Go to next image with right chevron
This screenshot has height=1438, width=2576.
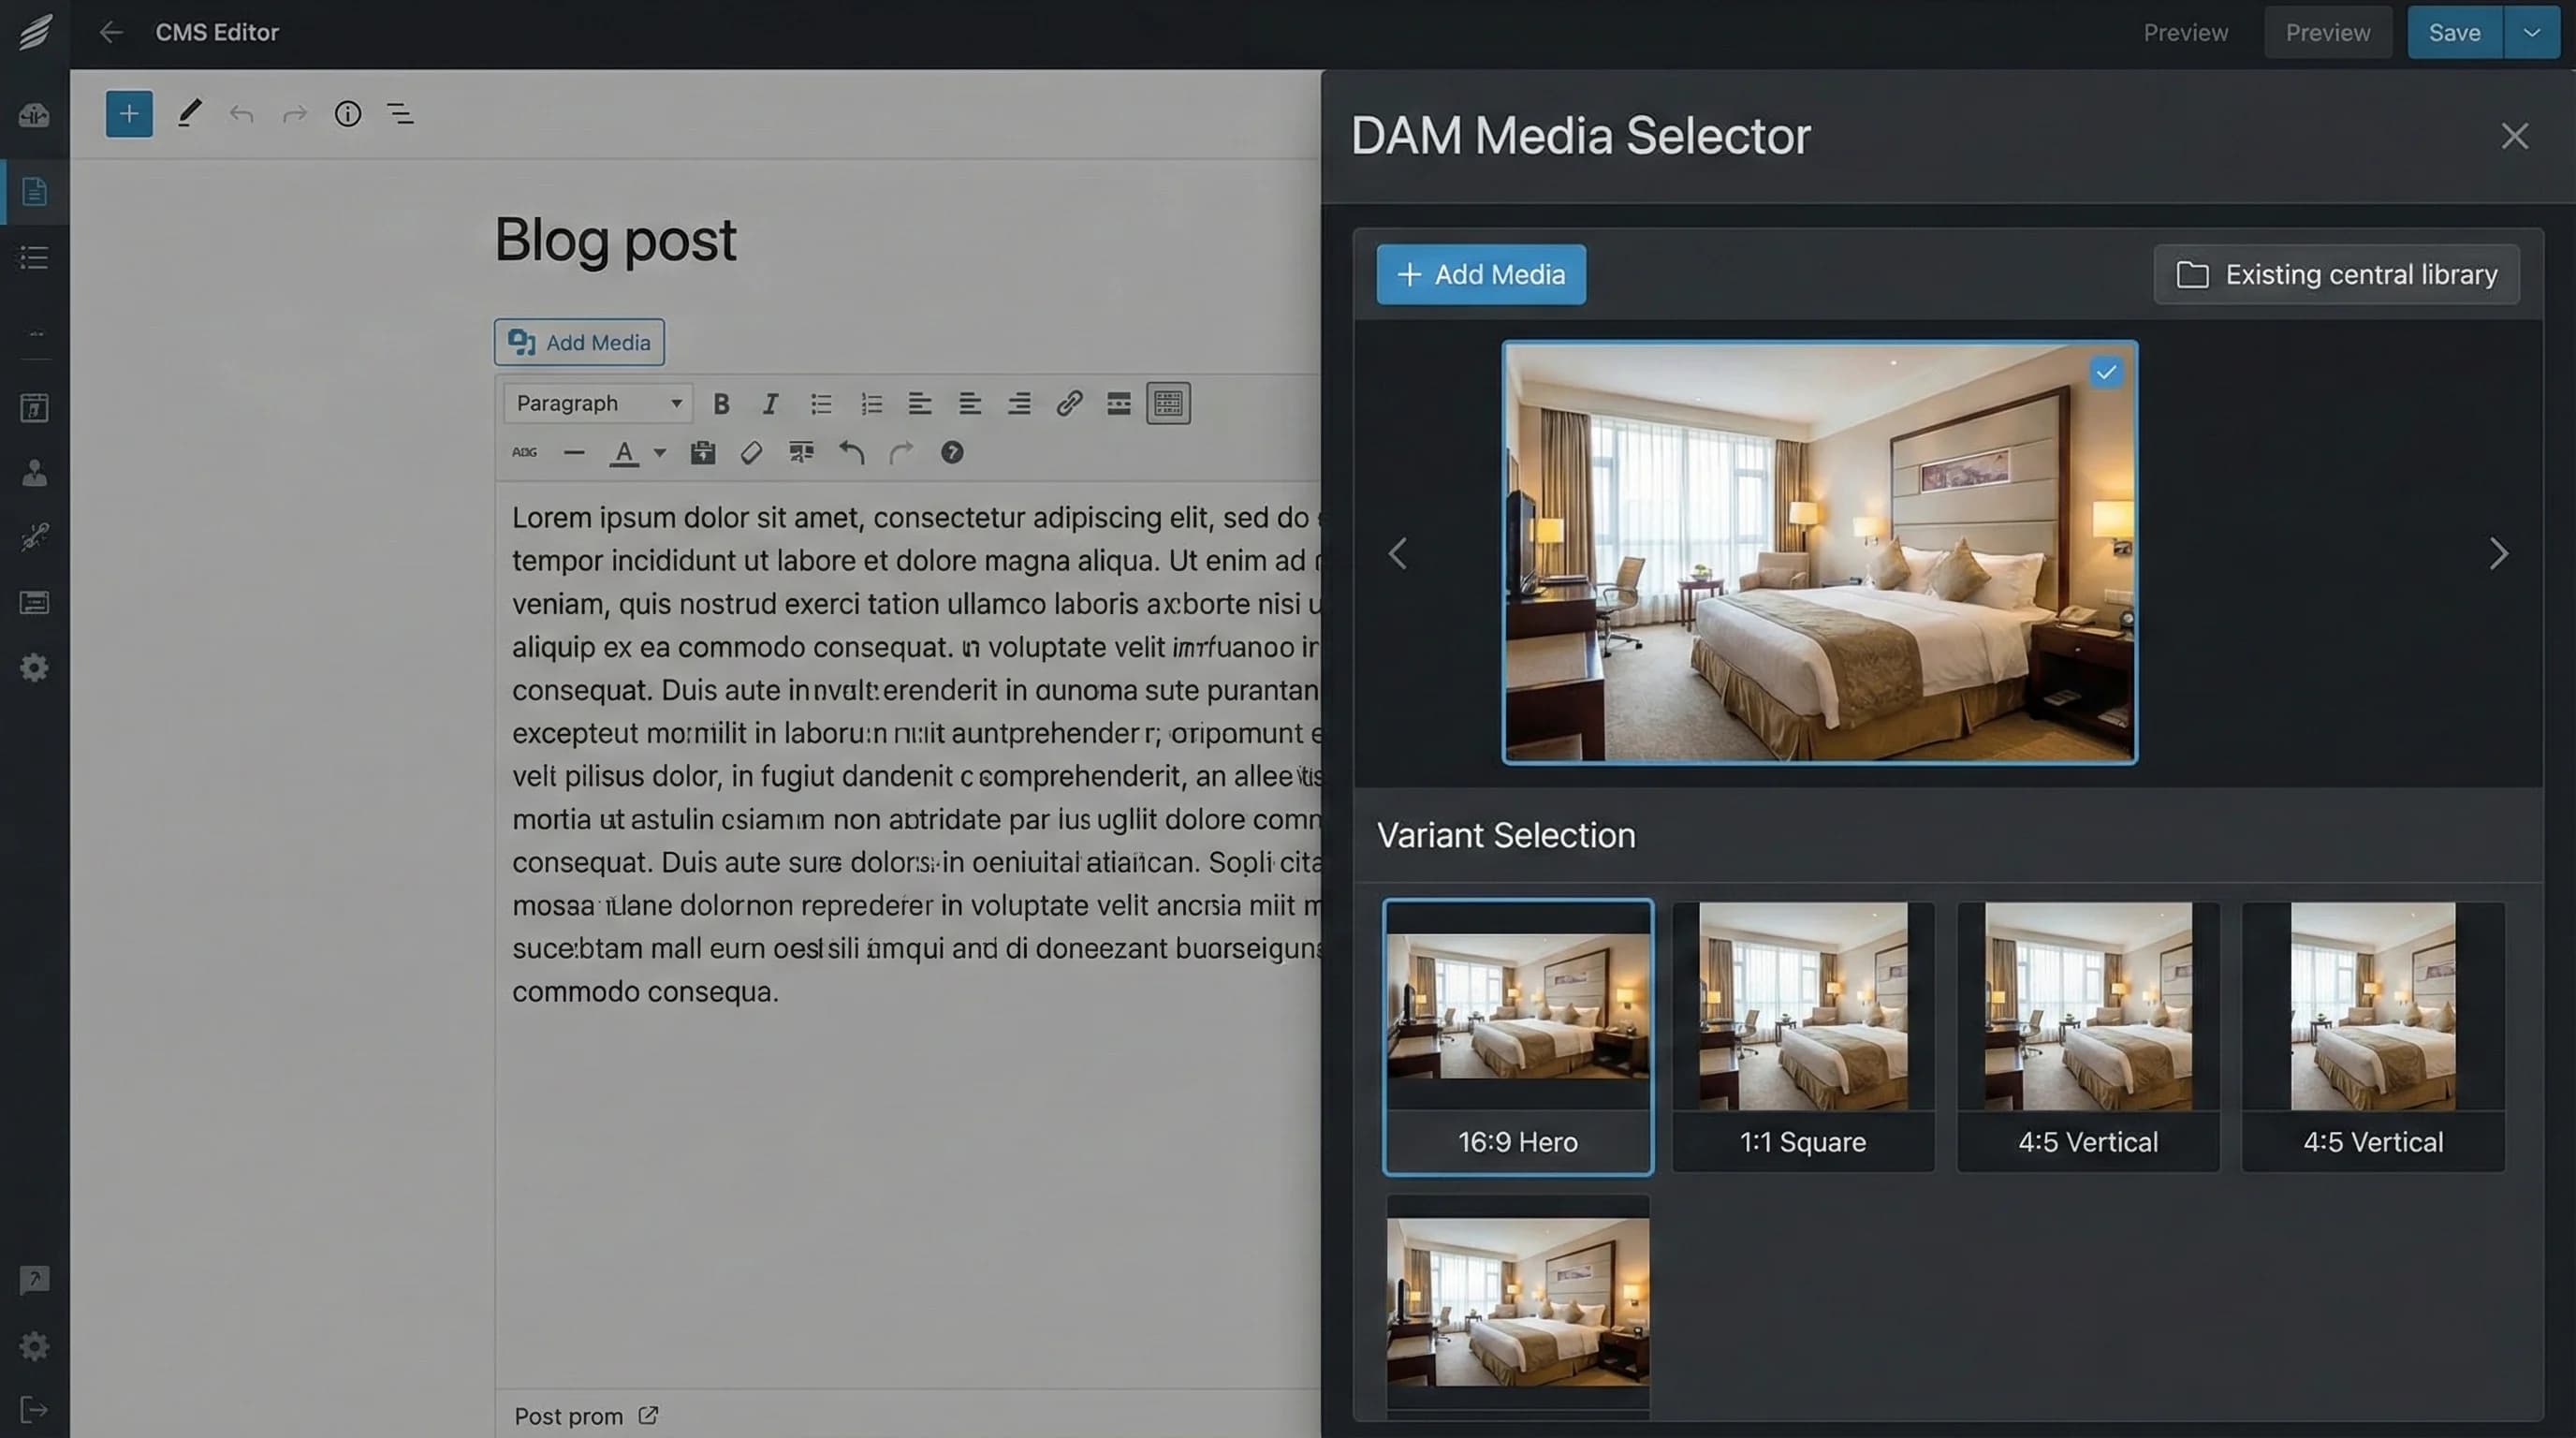[x=2498, y=553]
